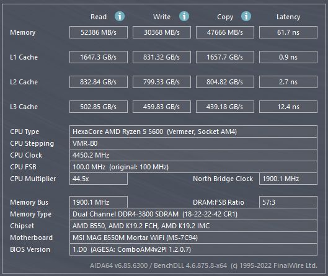Click the Read column info icon
The height and width of the screenshot is (276, 328).
point(120,16)
